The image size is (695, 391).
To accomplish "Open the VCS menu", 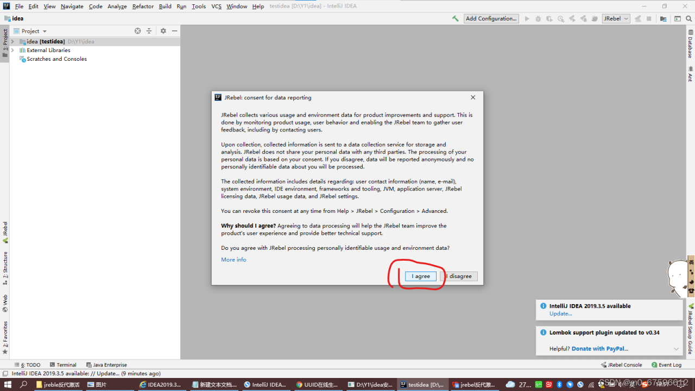I will pyautogui.click(x=216, y=6).
